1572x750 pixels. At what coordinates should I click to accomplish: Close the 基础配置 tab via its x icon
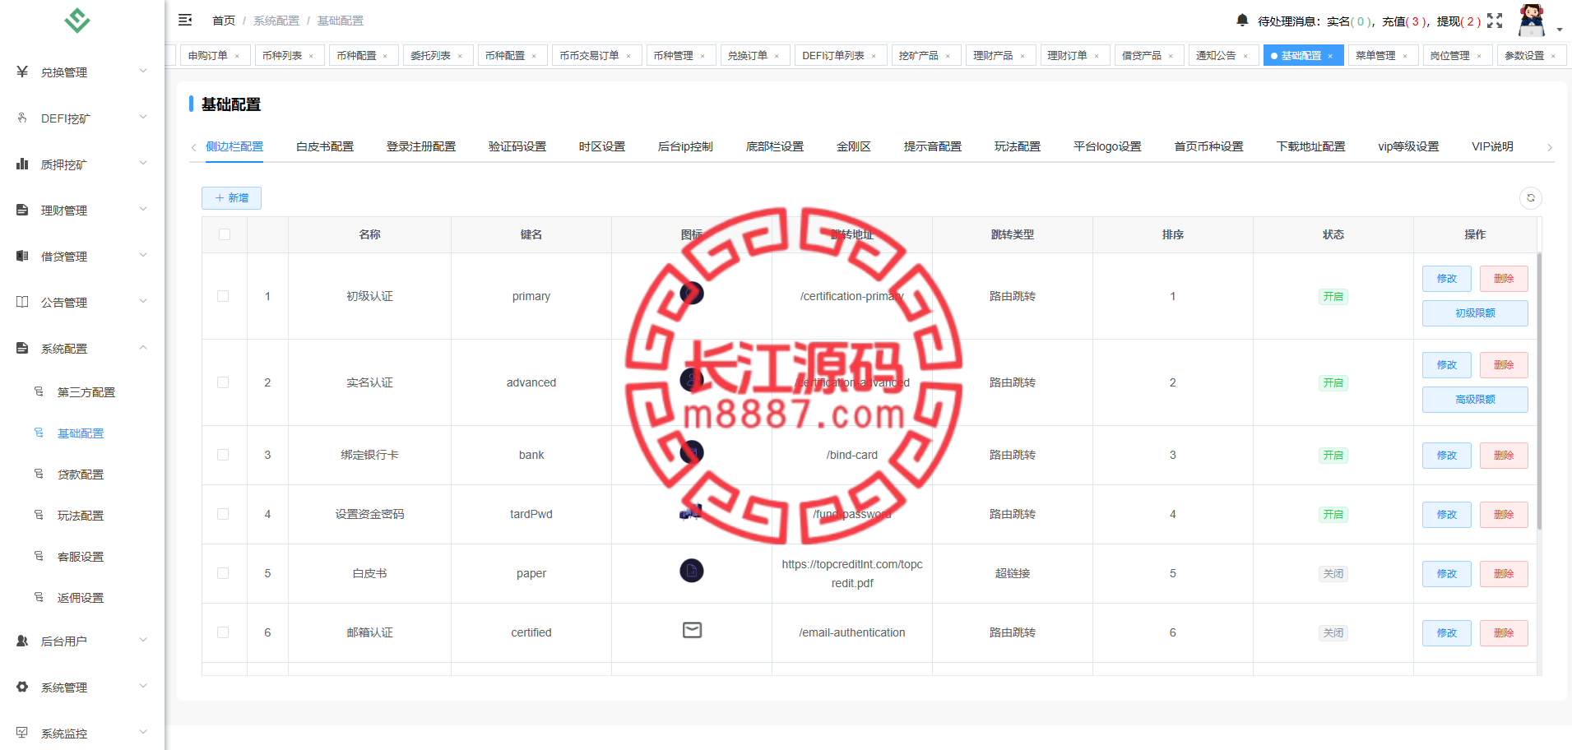[1330, 56]
